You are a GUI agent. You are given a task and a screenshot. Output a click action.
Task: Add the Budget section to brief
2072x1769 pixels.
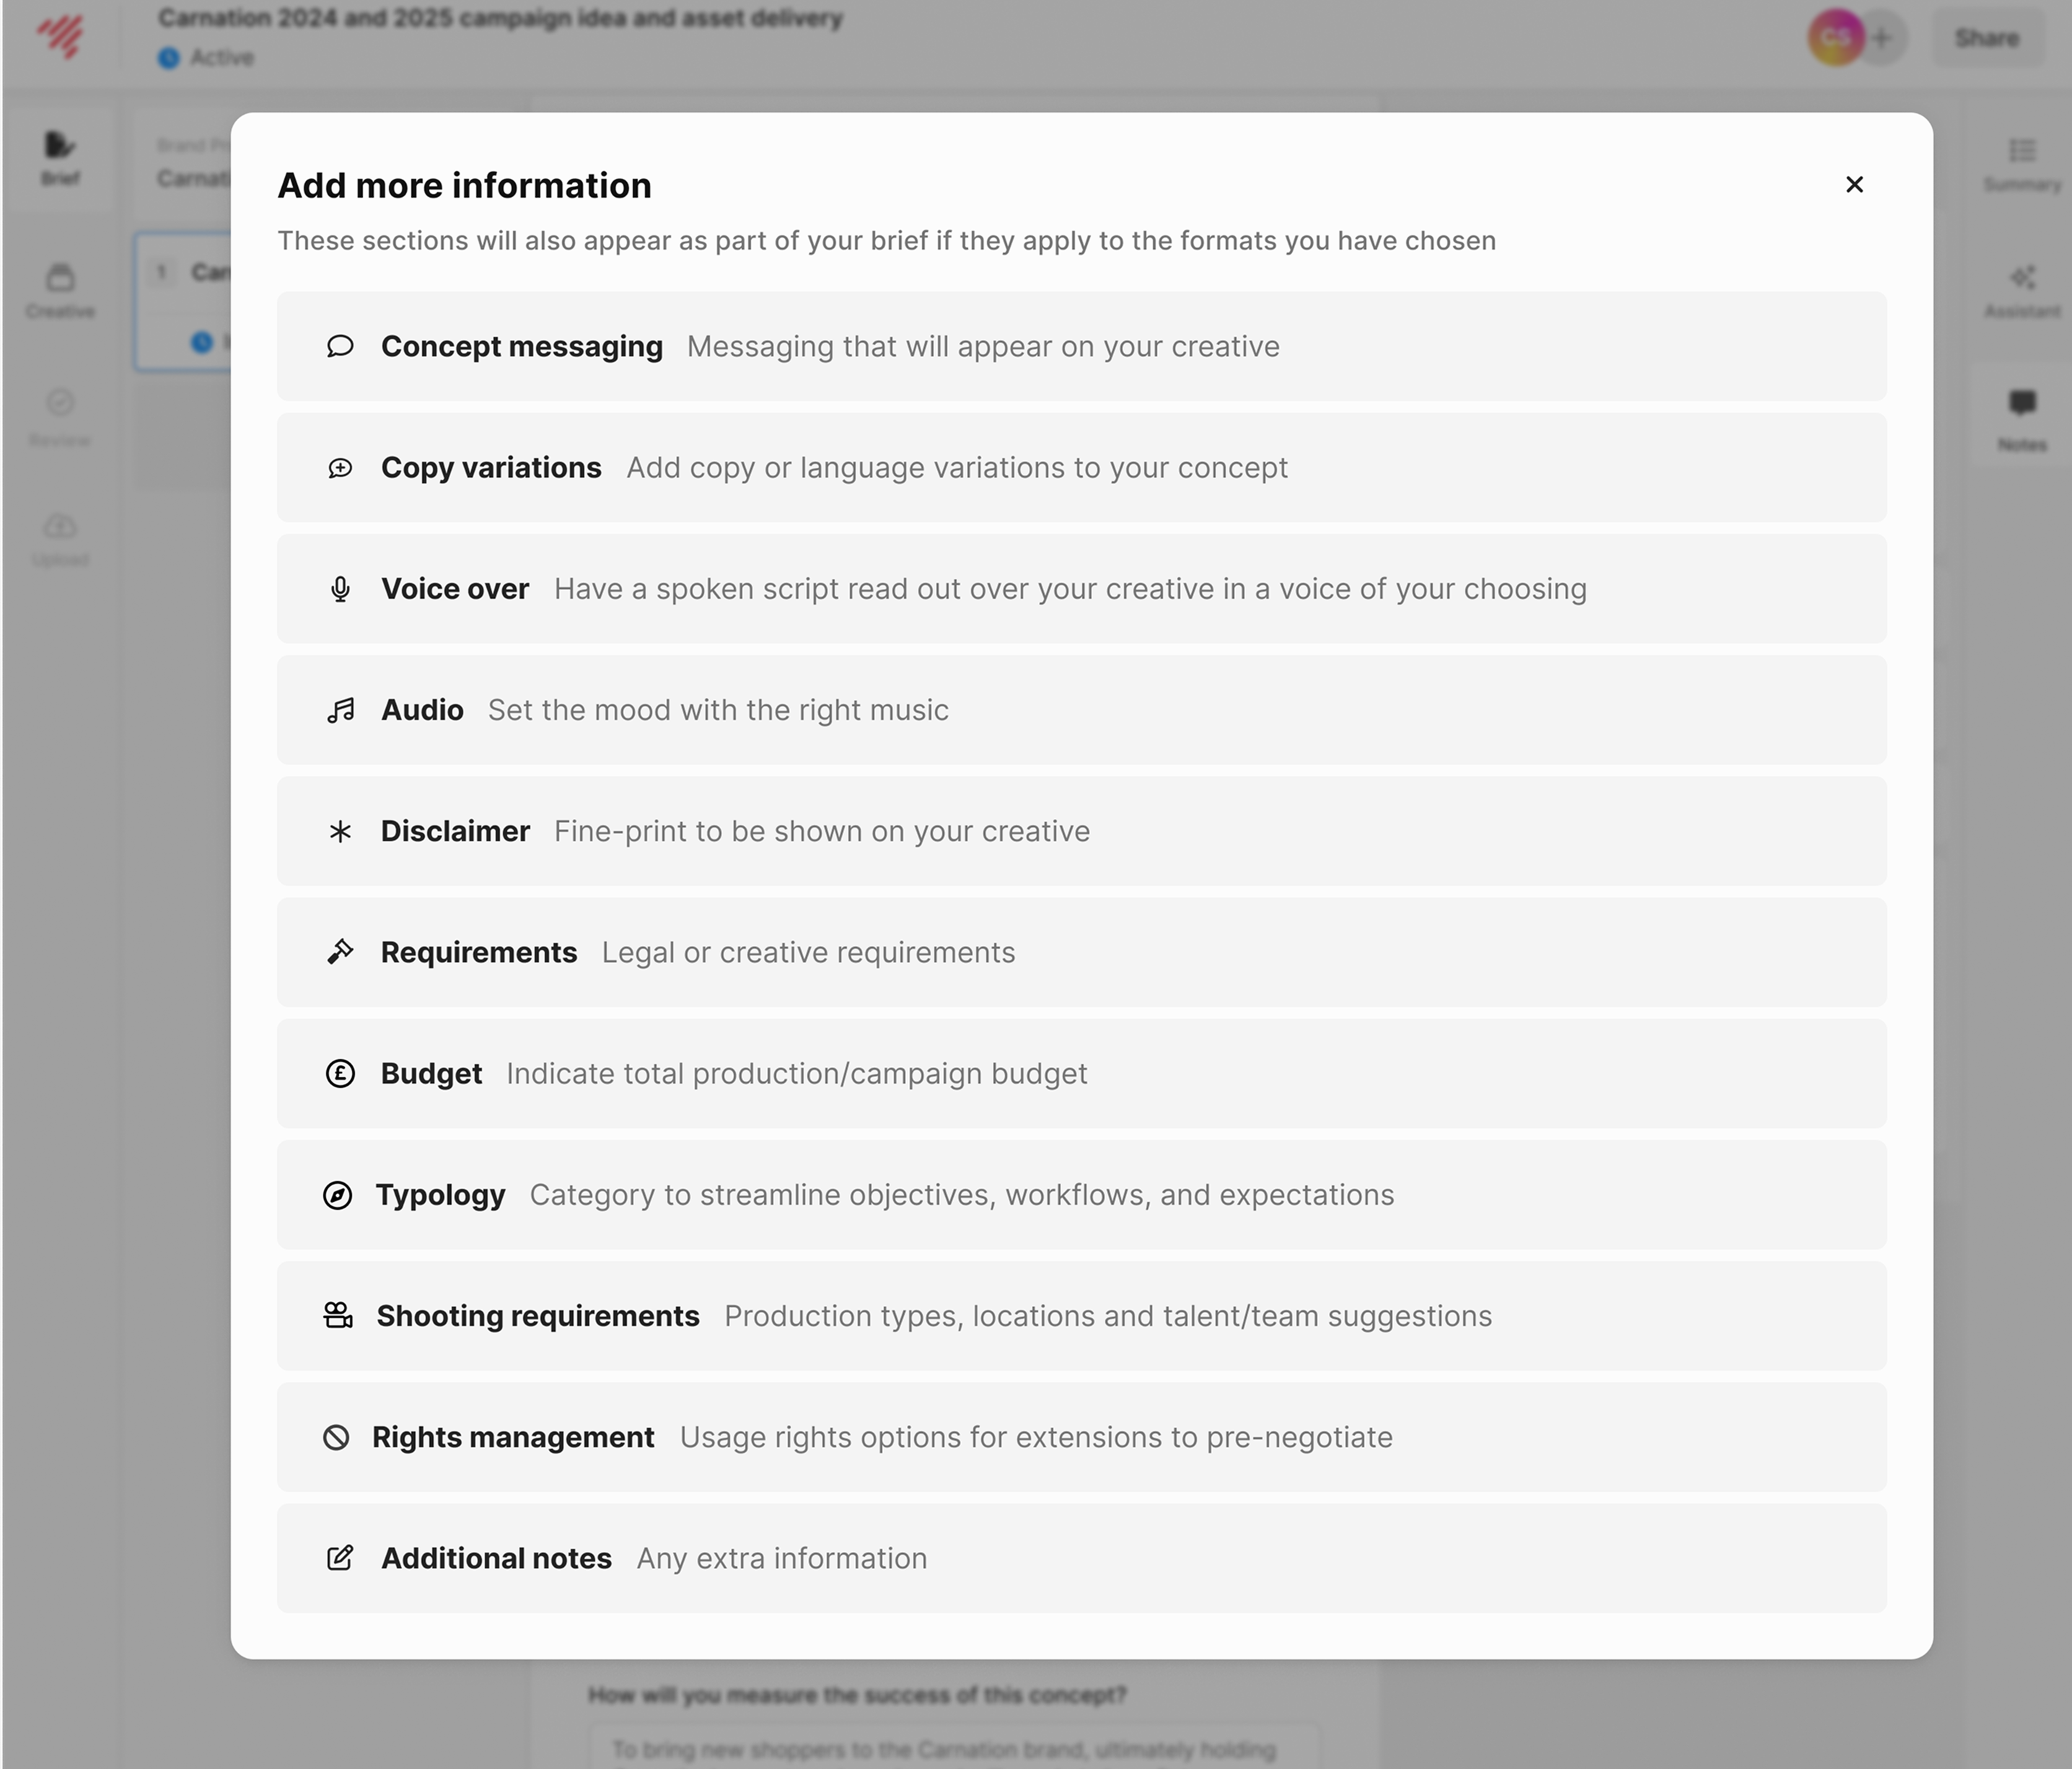click(x=1080, y=1074)
